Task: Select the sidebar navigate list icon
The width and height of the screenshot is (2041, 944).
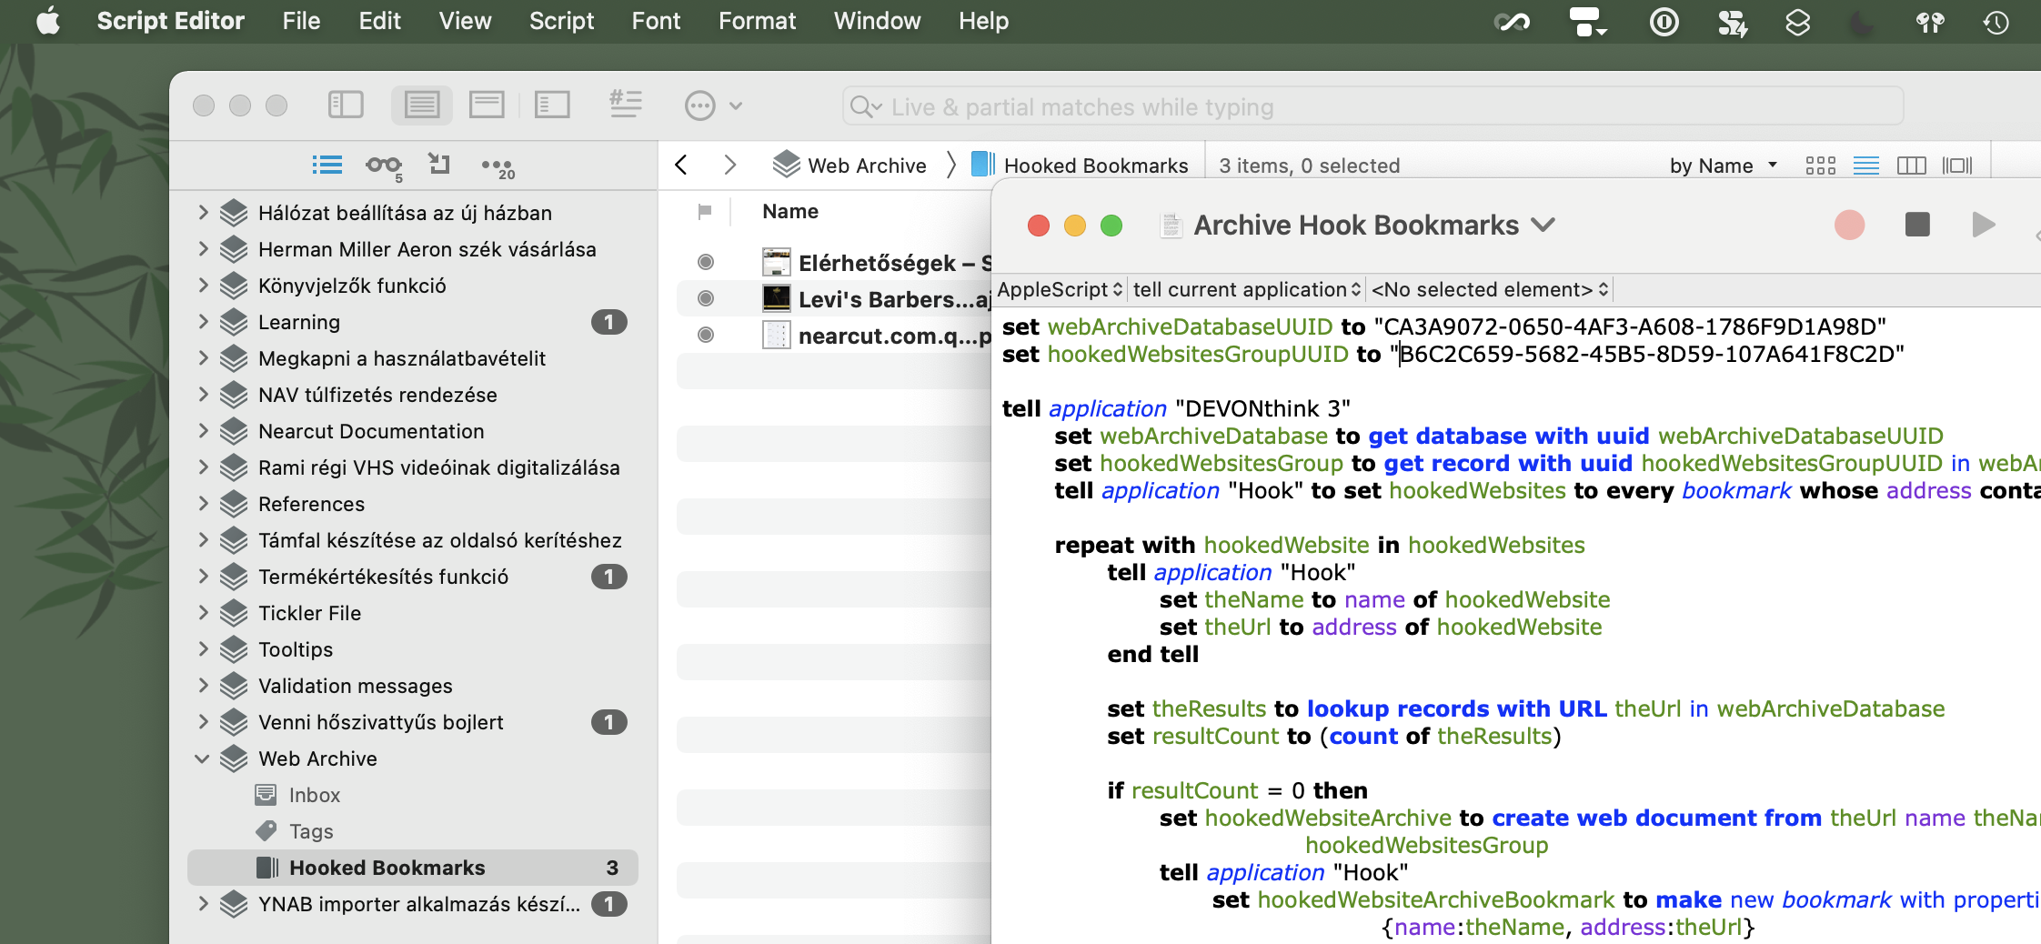Action: pos(327,166)
